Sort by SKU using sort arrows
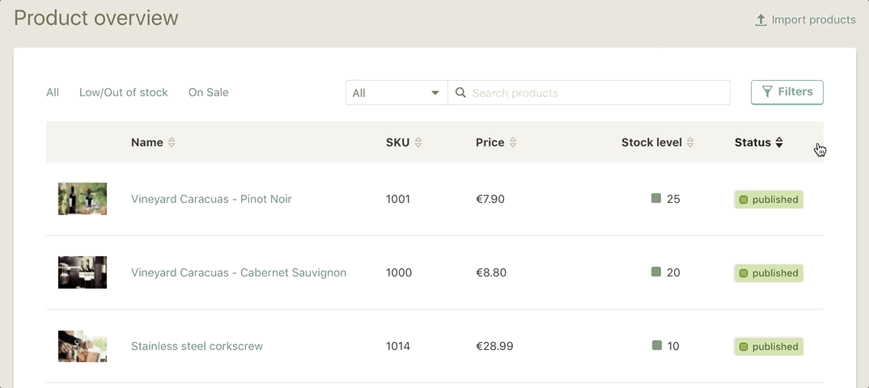The width and height of the screenshot is (869, 388). coord(418,142)
